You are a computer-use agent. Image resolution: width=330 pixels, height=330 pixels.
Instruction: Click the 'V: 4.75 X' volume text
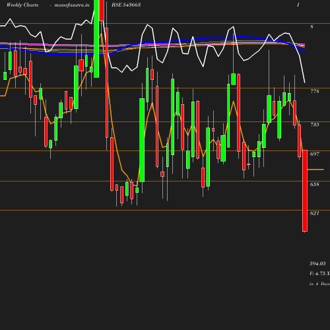point(319,273)
